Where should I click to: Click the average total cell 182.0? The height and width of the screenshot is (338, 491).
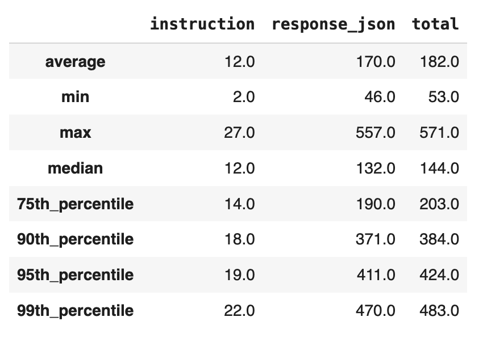[x=439, y=61]
